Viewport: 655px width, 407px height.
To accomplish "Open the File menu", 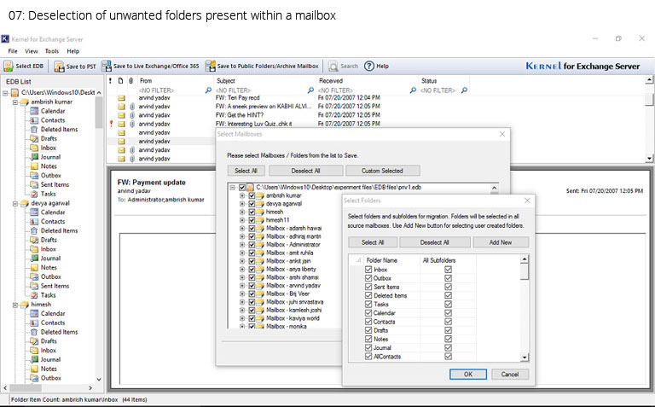I will pyautogui.click(x=13, y=51).
